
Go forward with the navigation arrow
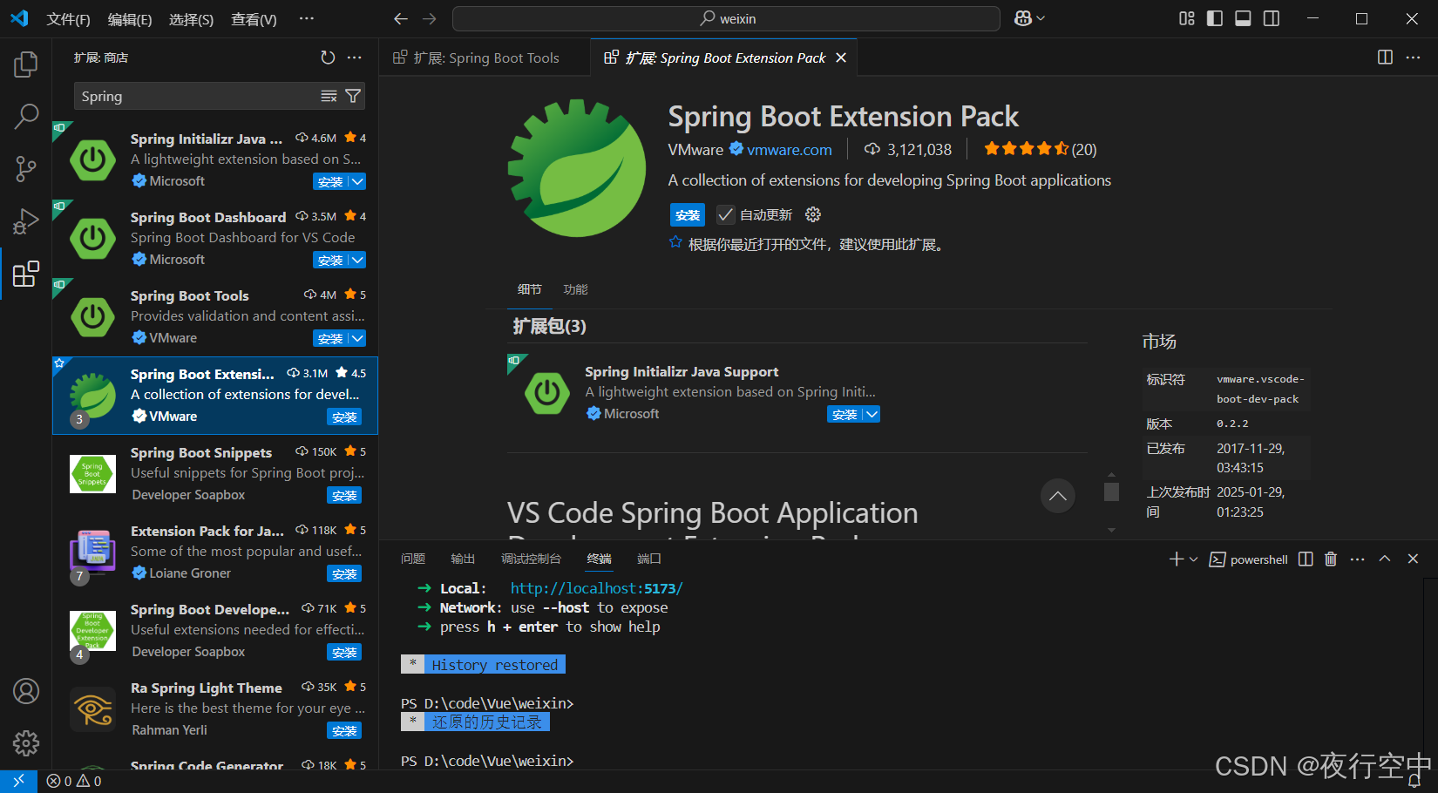coord(430,18)
